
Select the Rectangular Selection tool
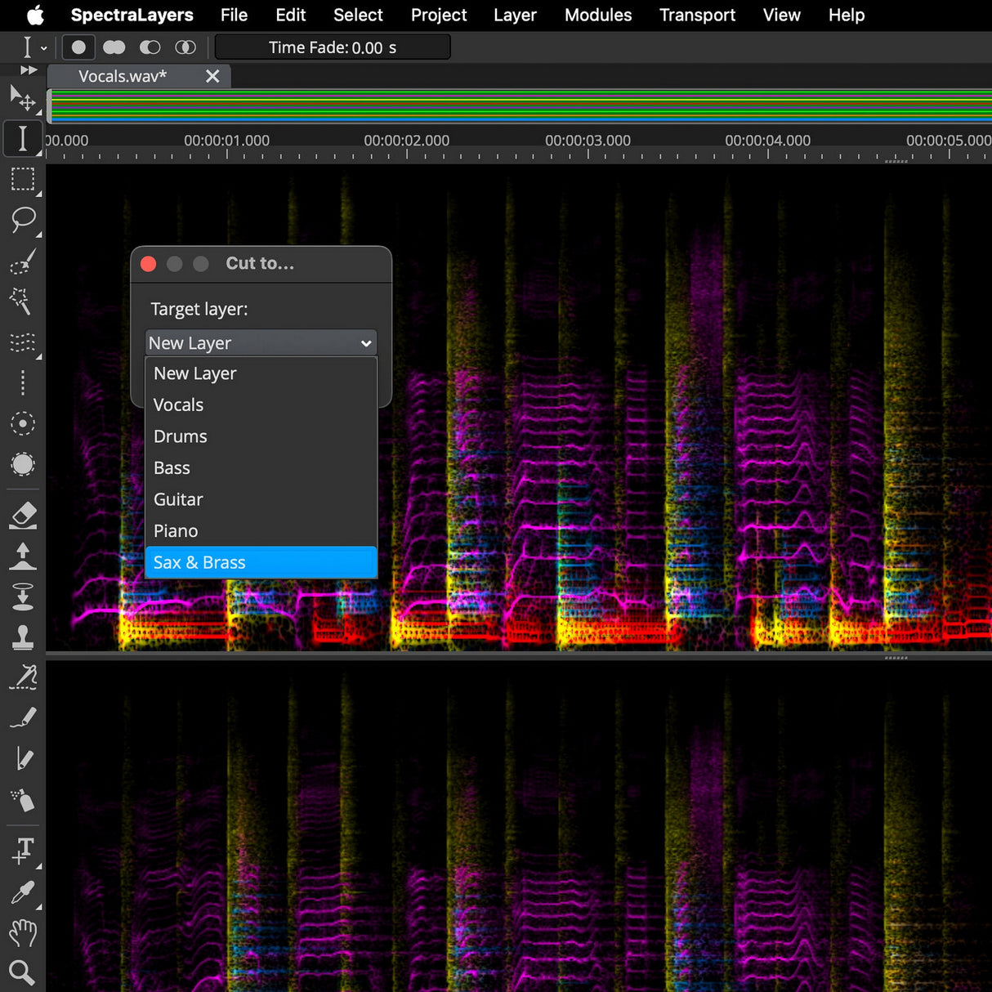tap(23, 180)
